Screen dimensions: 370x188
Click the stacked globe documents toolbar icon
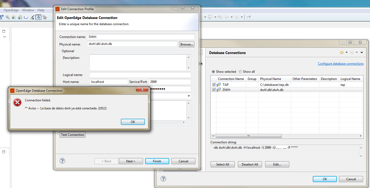click(20, 17)
